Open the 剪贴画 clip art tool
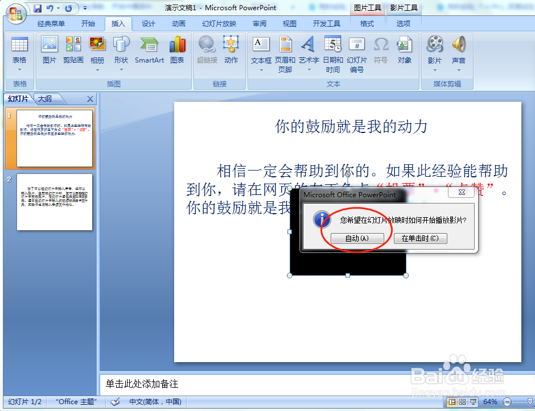535x411 pixels. pos(73,50)
